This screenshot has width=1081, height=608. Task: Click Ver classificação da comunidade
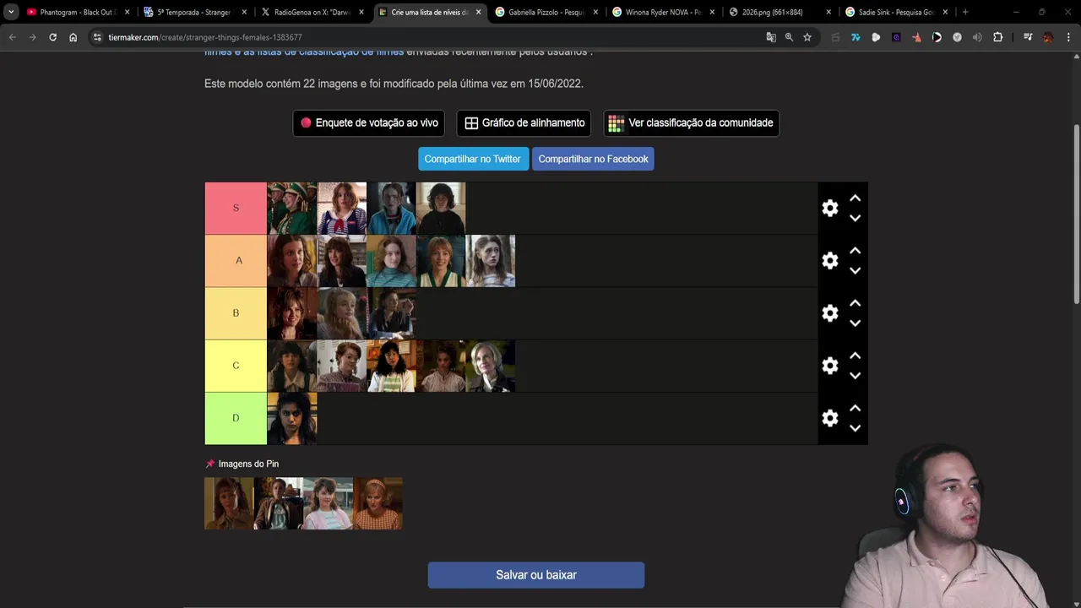(x=692, y=122)
